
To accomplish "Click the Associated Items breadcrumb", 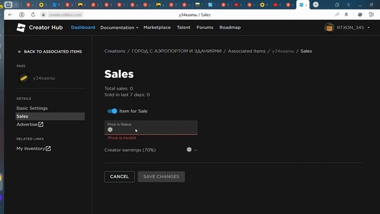I will (x=247, y=51).
